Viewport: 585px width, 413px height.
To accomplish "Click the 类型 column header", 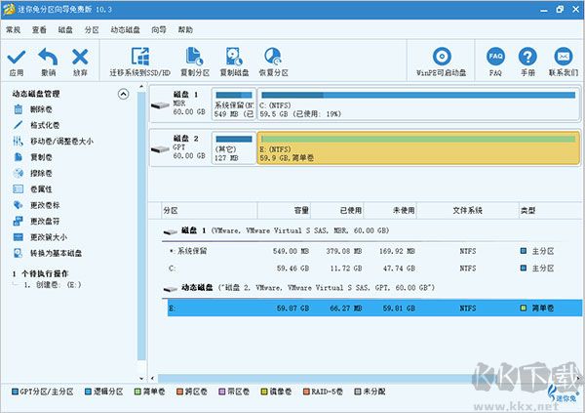I will 551,211.
